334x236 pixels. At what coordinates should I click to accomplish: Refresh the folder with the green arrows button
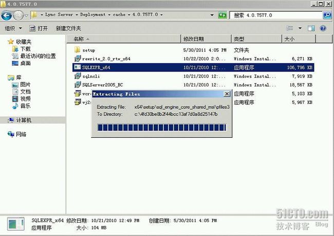tap(222, 15)
